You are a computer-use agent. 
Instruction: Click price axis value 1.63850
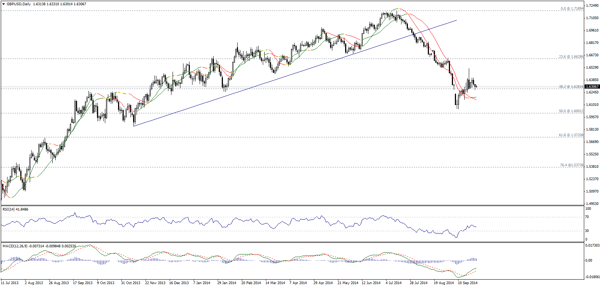tap(592, 80)
